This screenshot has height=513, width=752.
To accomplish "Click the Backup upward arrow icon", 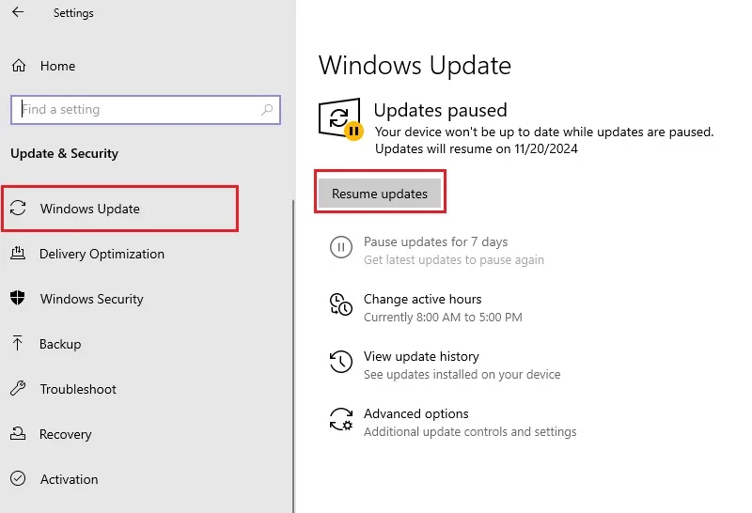I will click(x=17, y=343).
